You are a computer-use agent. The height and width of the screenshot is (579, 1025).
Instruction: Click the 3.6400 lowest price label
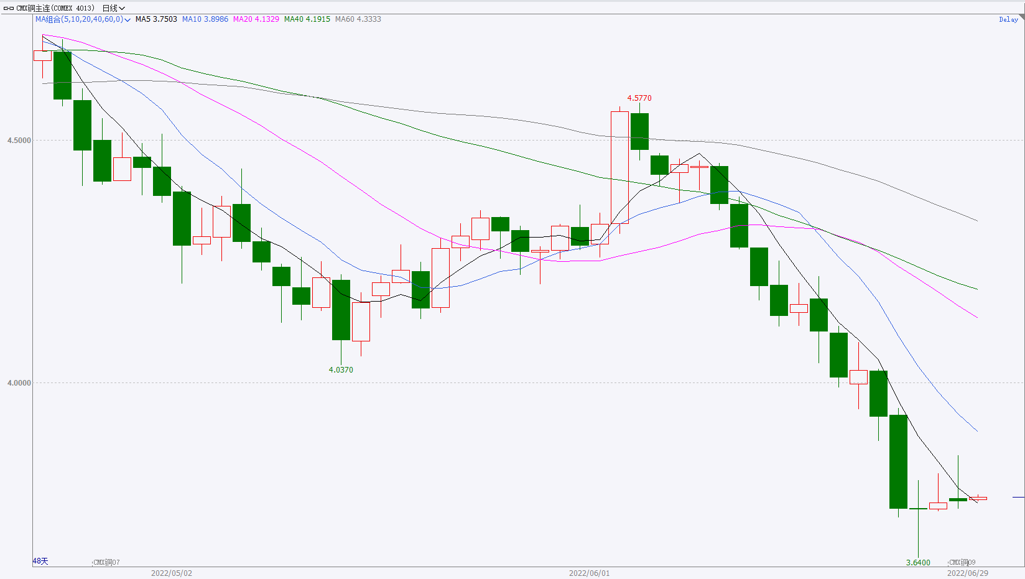pyautogui.click(x=918, y=563)
